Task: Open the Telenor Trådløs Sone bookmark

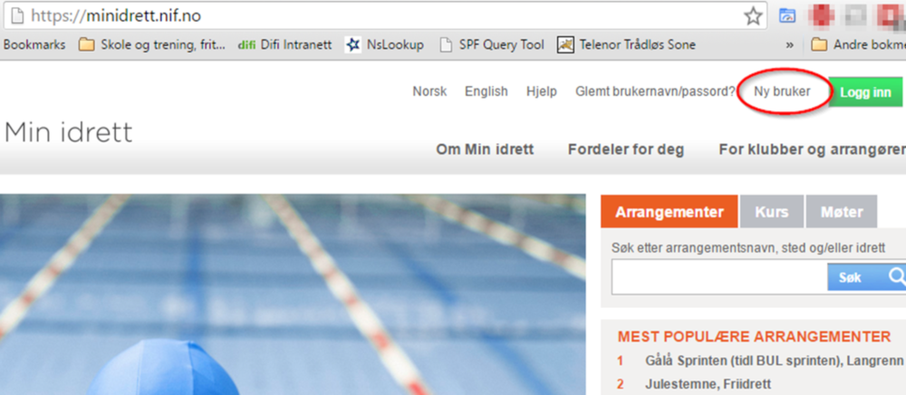Action: pos(626,44)
